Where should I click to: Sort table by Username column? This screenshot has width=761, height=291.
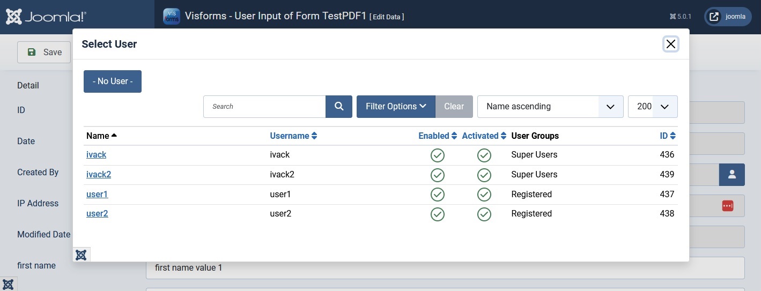293,136
